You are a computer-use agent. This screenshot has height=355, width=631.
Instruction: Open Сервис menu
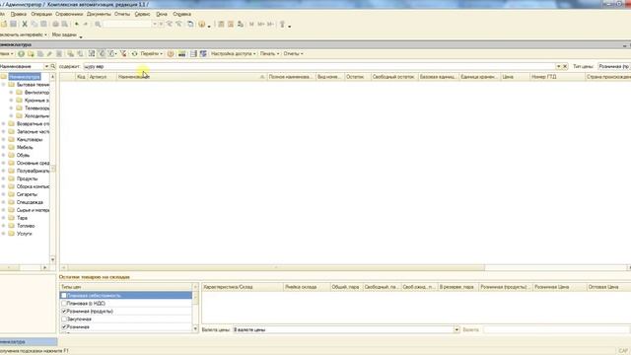pos(142,14)
